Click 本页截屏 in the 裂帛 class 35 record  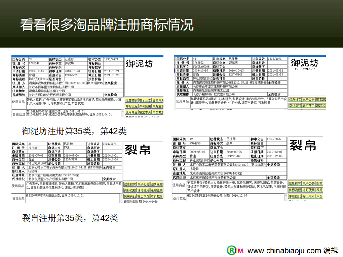click(x=157, y=196)
